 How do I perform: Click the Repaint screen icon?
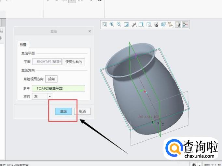coord(126,25)
